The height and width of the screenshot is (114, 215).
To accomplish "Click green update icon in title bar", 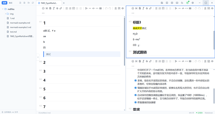I will (188, 2).
